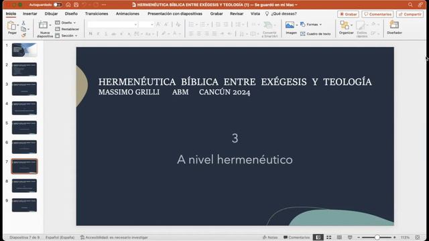Open the Diseñador designer icon

(394, 25)
